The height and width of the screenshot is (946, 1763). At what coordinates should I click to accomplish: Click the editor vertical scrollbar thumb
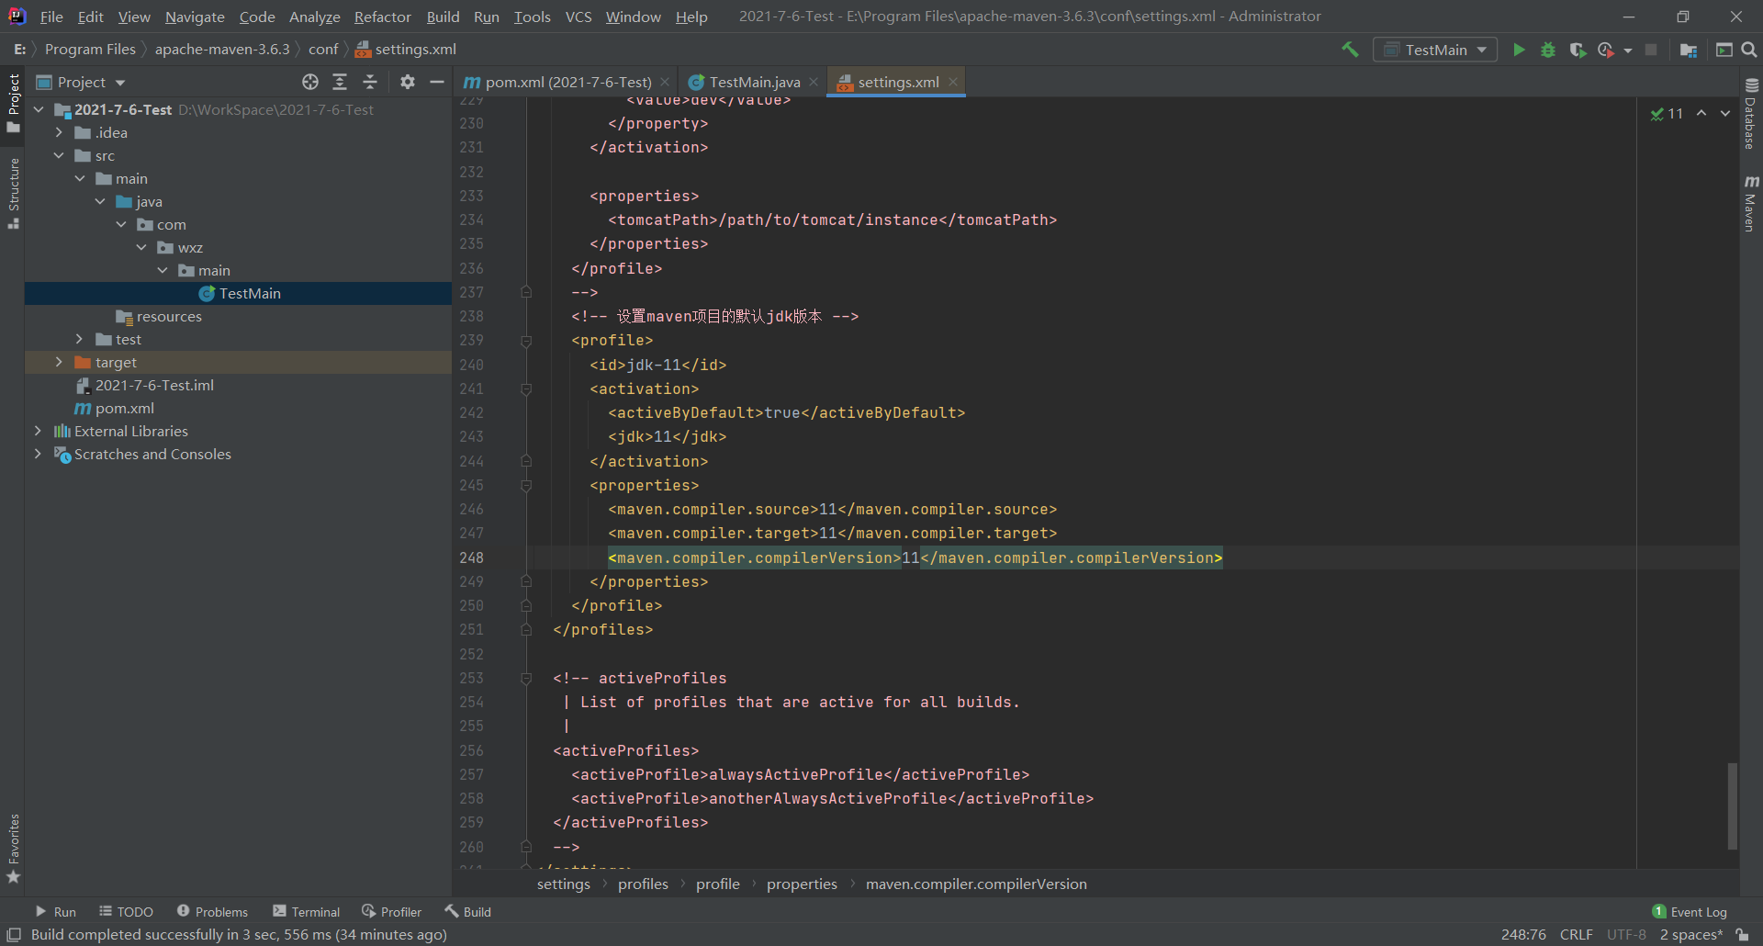tap(1733, 805)
